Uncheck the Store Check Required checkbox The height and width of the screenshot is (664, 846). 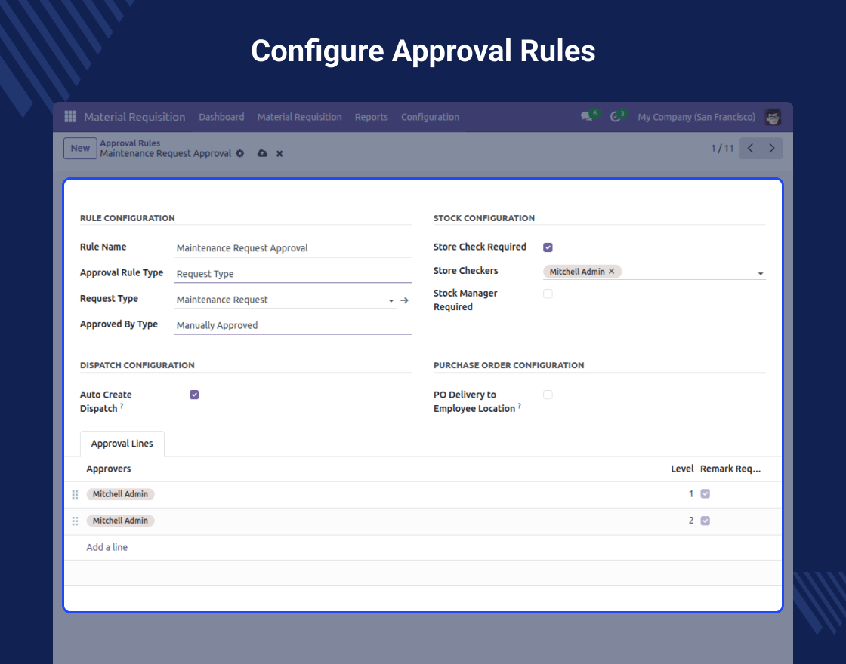(x=548, y=247)
